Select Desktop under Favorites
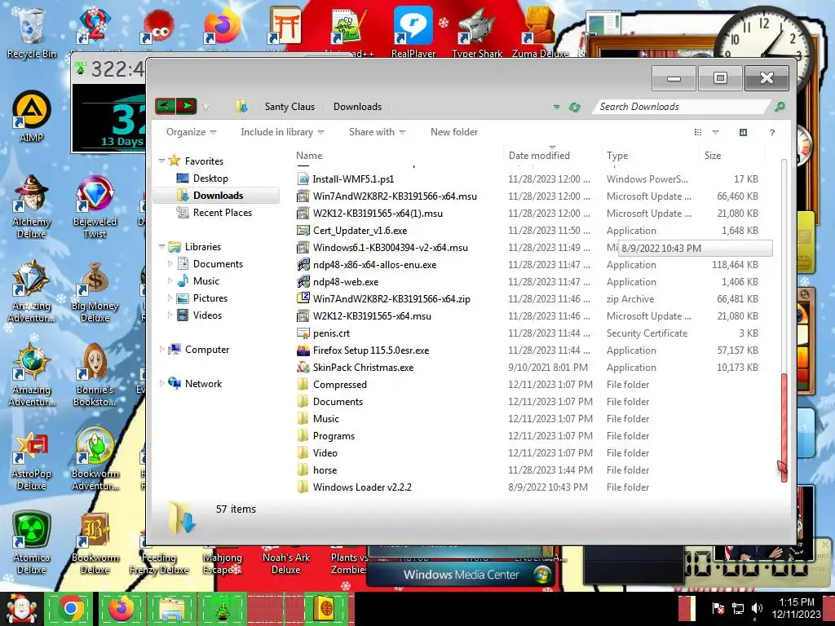Image resolution: width=835 pixels, height=626 pixels. (210, 179)
